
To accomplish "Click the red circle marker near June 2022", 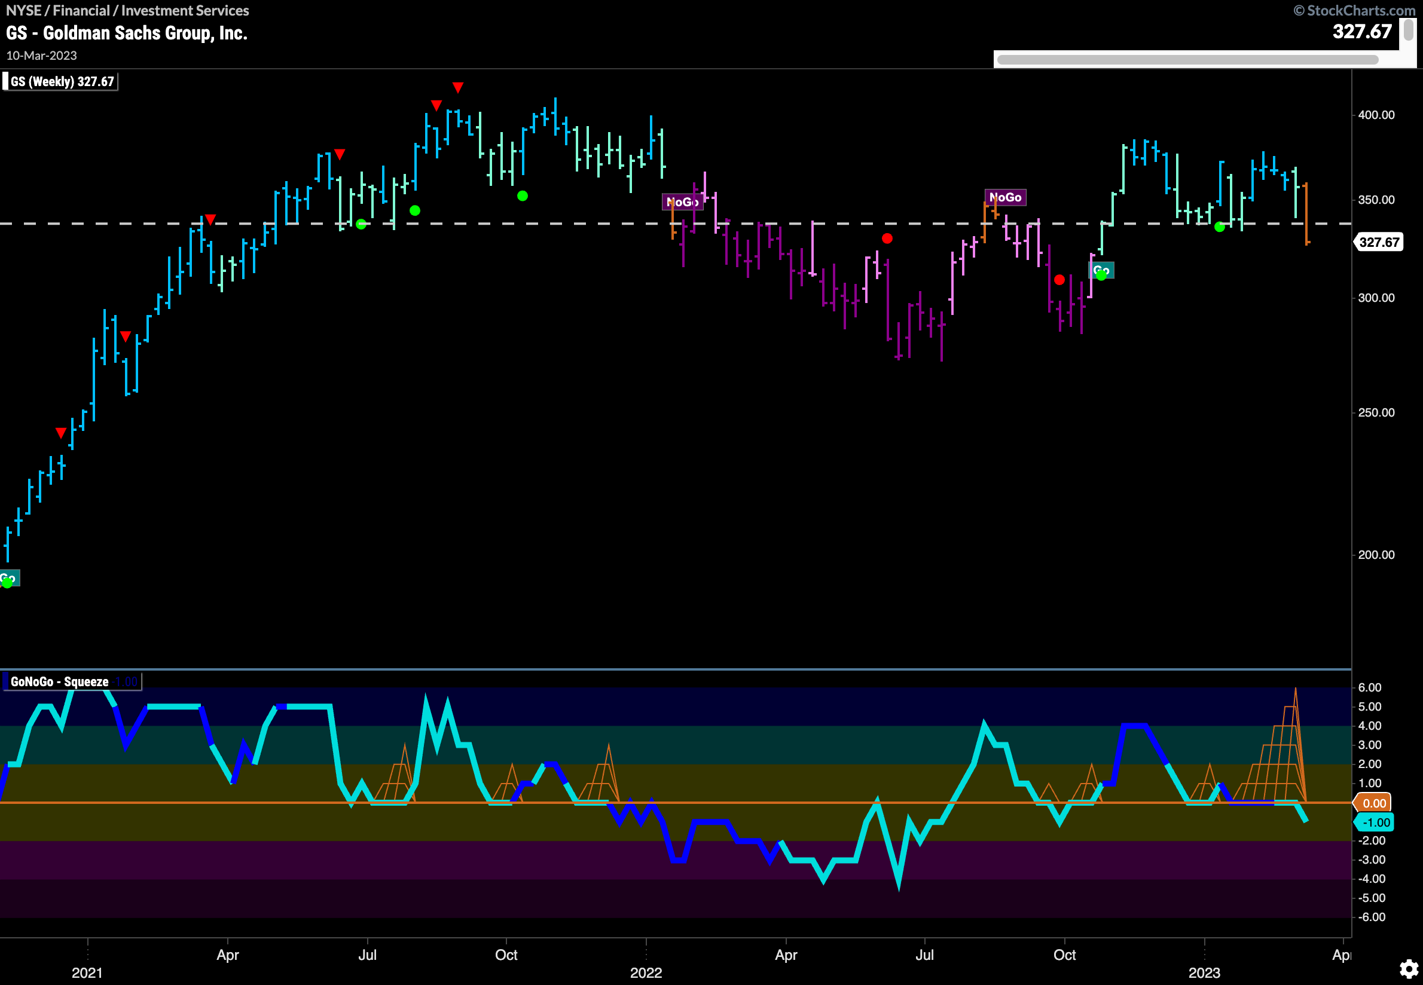I will [887, 238].
